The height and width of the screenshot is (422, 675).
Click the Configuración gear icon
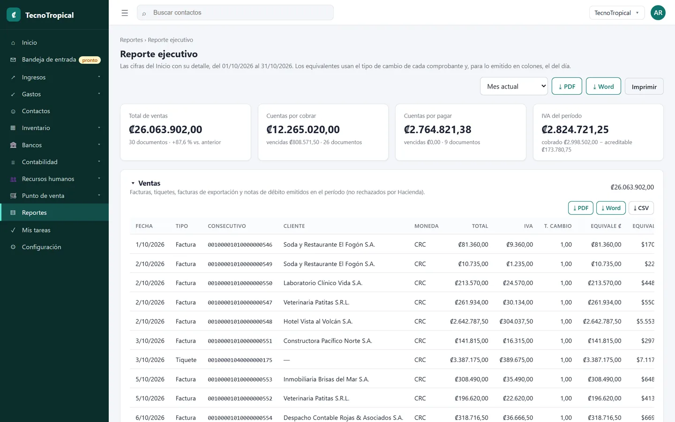pyautogui.click(x=13, y=247)
